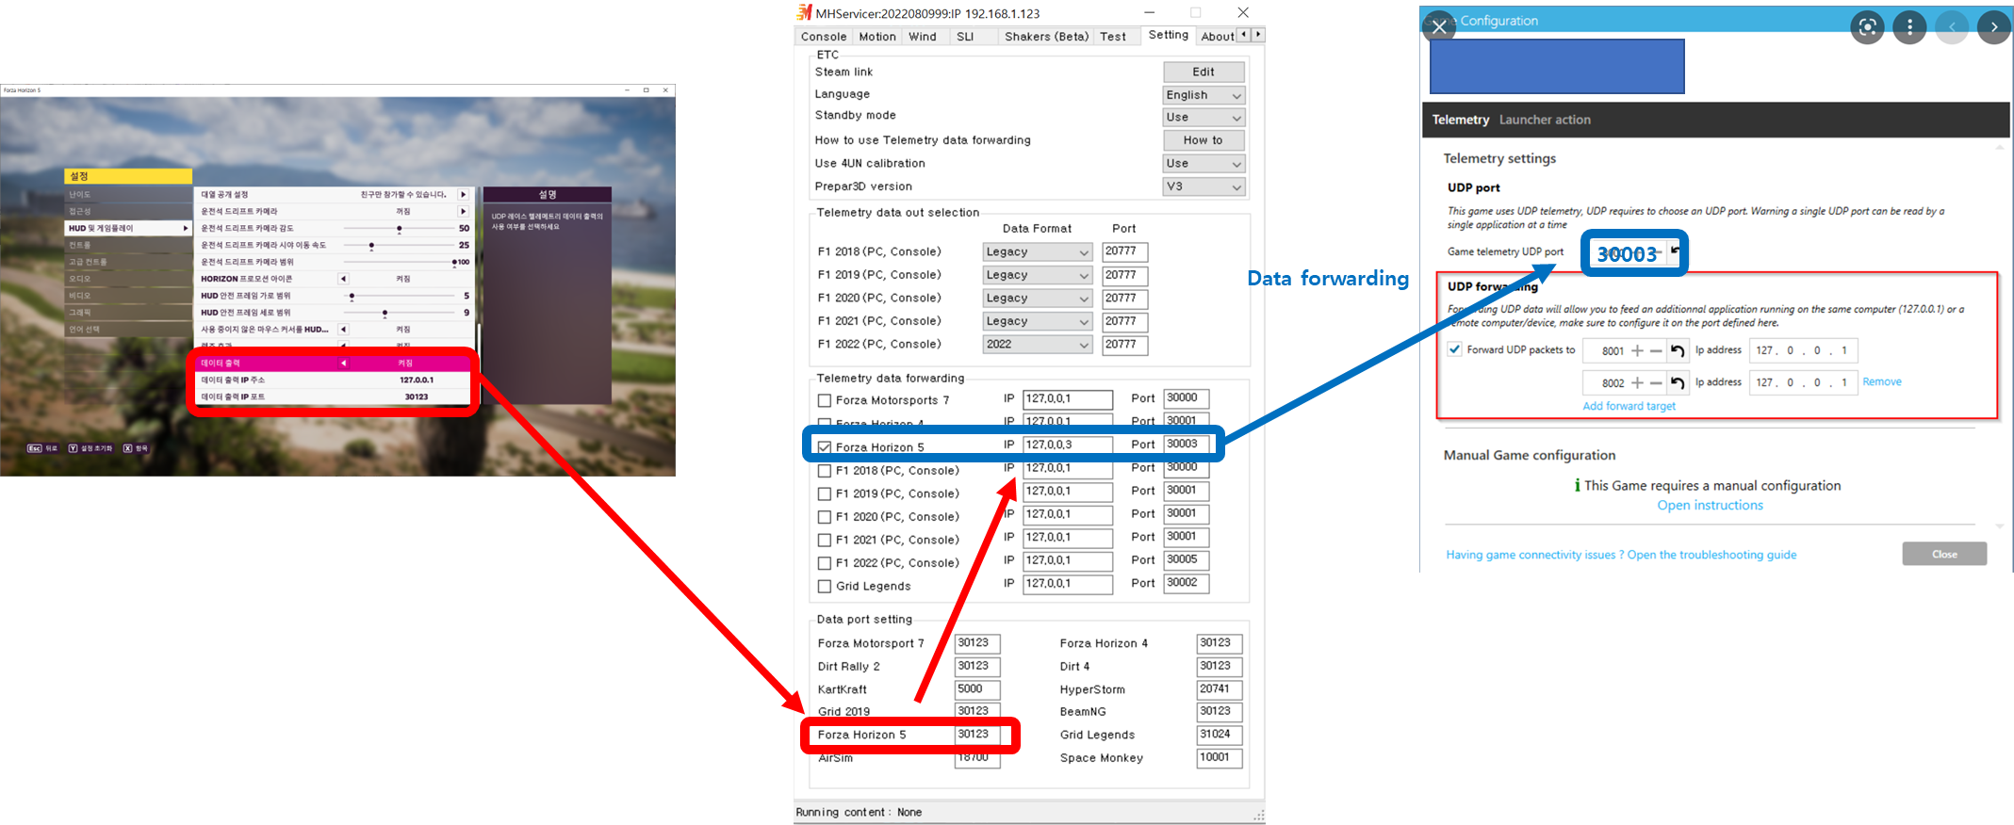Close the Configuration dialog with Close button
This screenshot has height=825, width=2014.
click(1944, 554)
